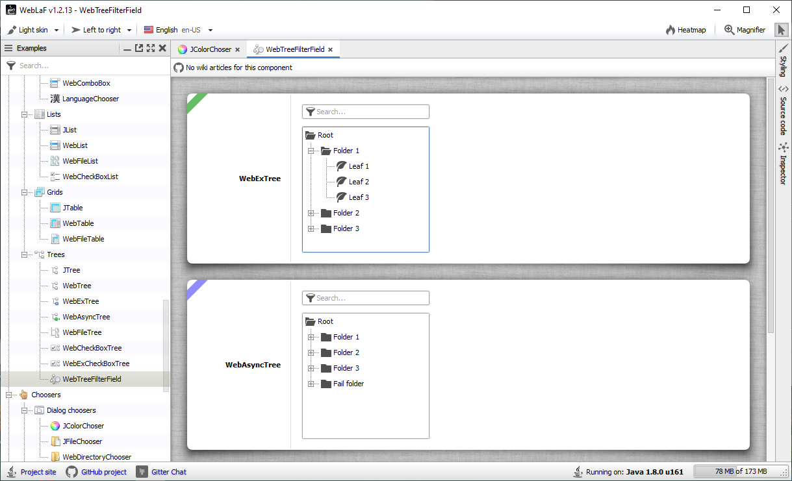Image resolution: width=792 pixels, height=481 pixels.
Task: Click the Examples search field
Action: [x=85, y=66]
